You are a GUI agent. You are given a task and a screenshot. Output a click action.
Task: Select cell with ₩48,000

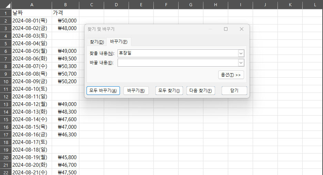pos(65,28)
